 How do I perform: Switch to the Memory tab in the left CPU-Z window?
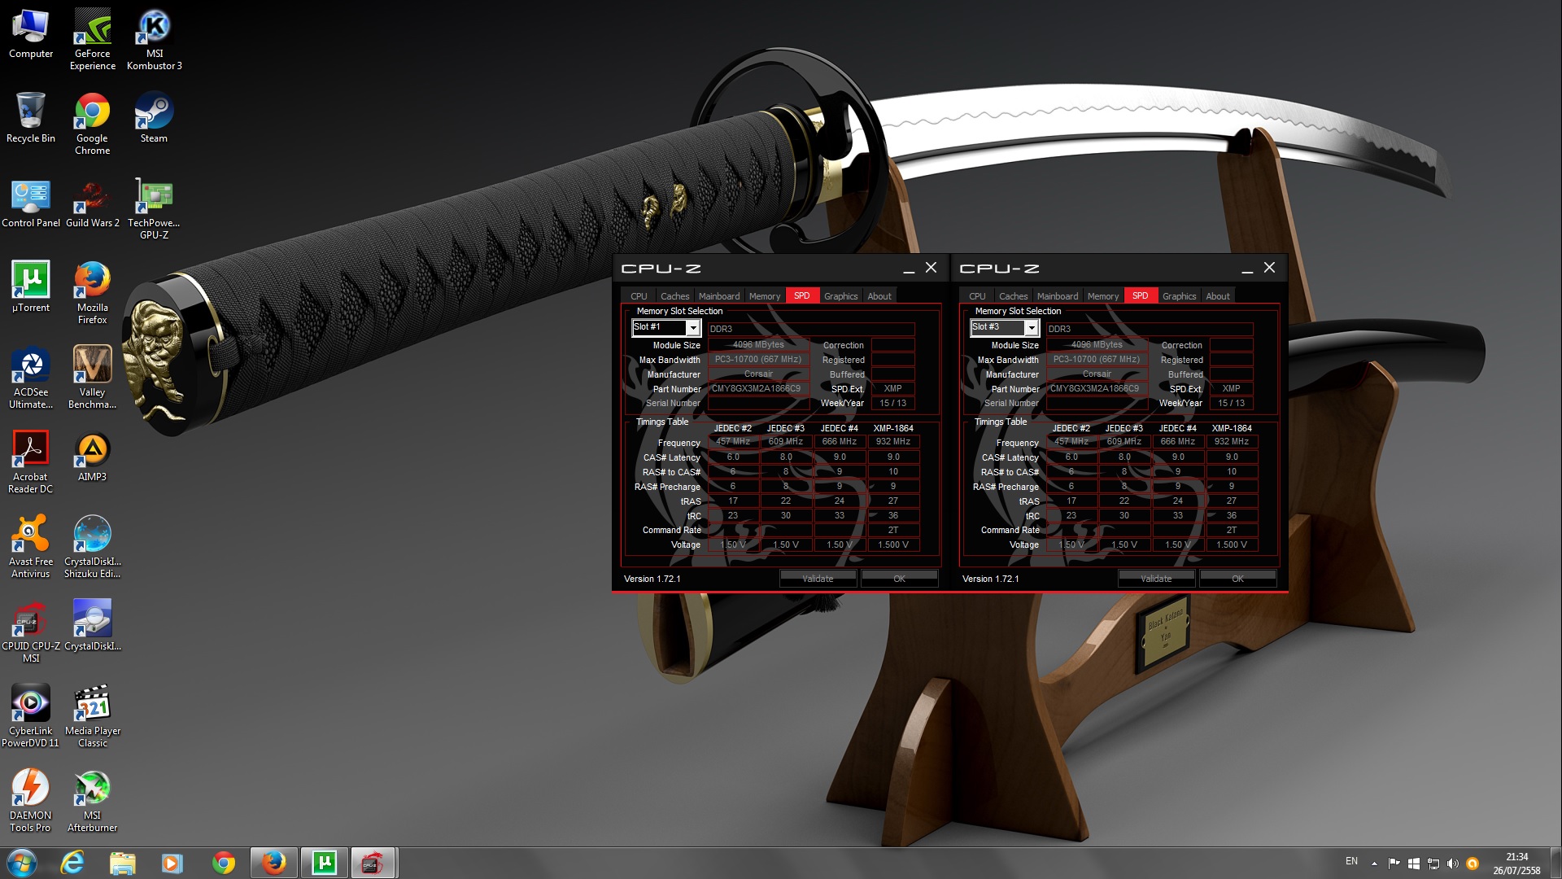764,296
